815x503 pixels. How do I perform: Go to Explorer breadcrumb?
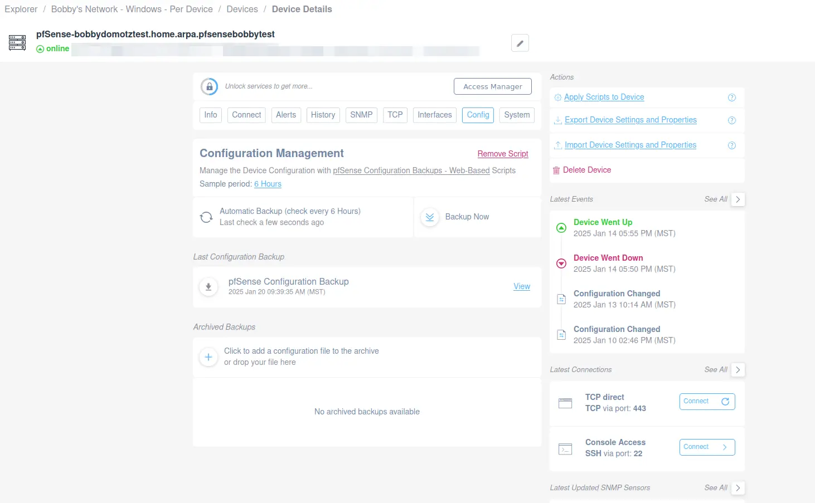click(21, 9)
